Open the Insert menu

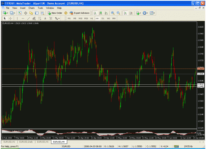tap(23, 8)
